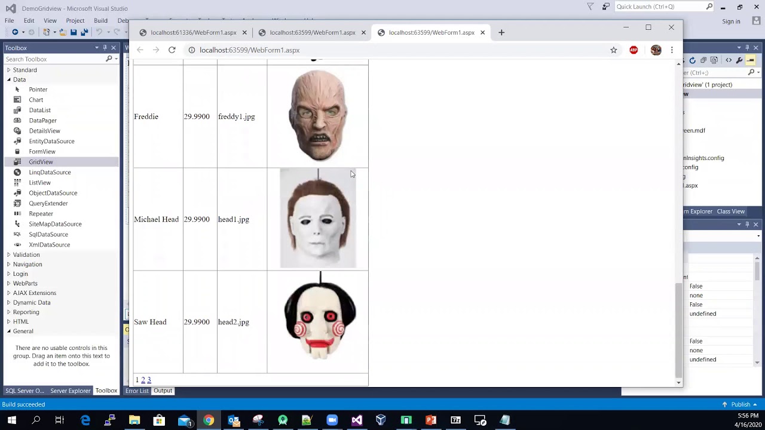
Task: Open PowerPoint from the taskbar
Action: [431, 420]
